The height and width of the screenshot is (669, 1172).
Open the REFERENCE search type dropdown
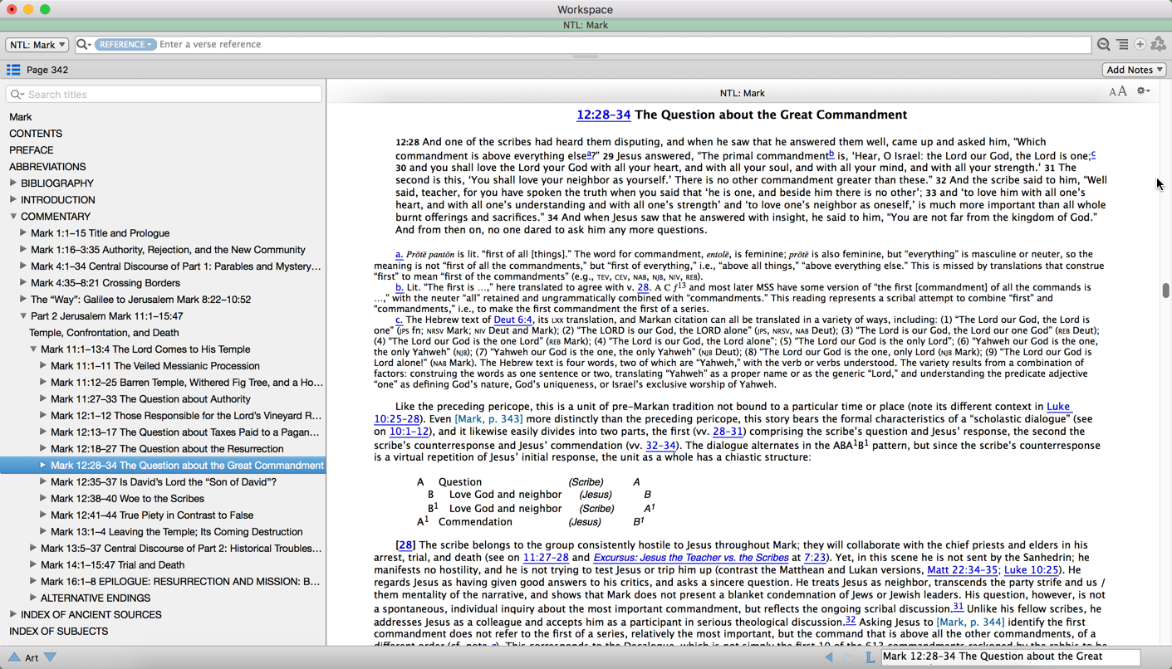click(x=125, y=45)
